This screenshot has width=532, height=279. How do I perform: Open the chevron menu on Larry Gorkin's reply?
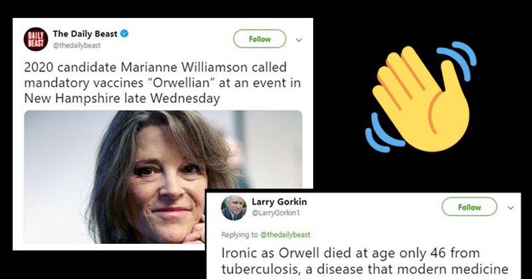click(511, 207)
